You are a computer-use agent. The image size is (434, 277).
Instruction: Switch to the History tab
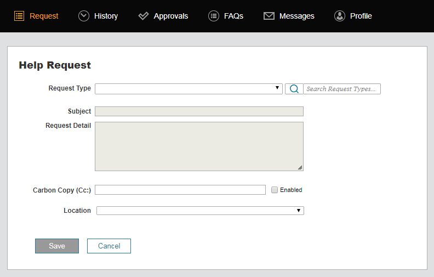click(x=106, y=16)
